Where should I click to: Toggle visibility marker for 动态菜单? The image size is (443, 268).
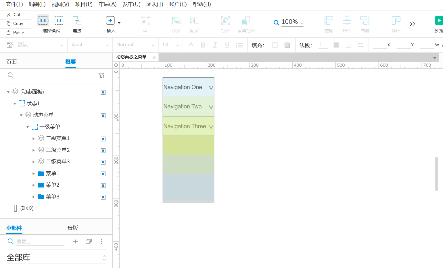point(103,116)
